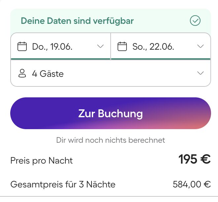The width and height of the screenshot is (218, 202).
Task: Click the 195 € nightly price
Action: (194, 160)
